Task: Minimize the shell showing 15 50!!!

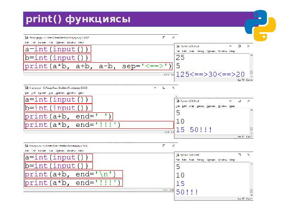Action: (230, 101)
